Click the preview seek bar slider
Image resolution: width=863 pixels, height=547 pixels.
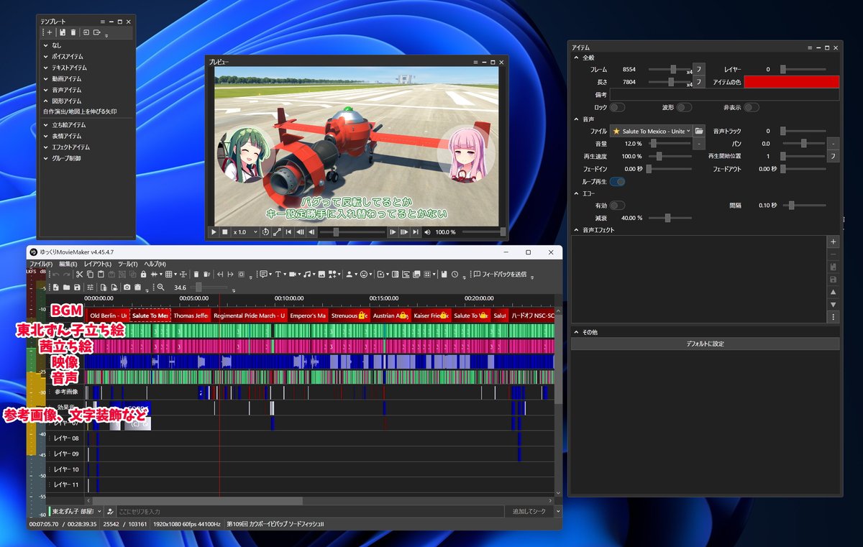point(353,232)
